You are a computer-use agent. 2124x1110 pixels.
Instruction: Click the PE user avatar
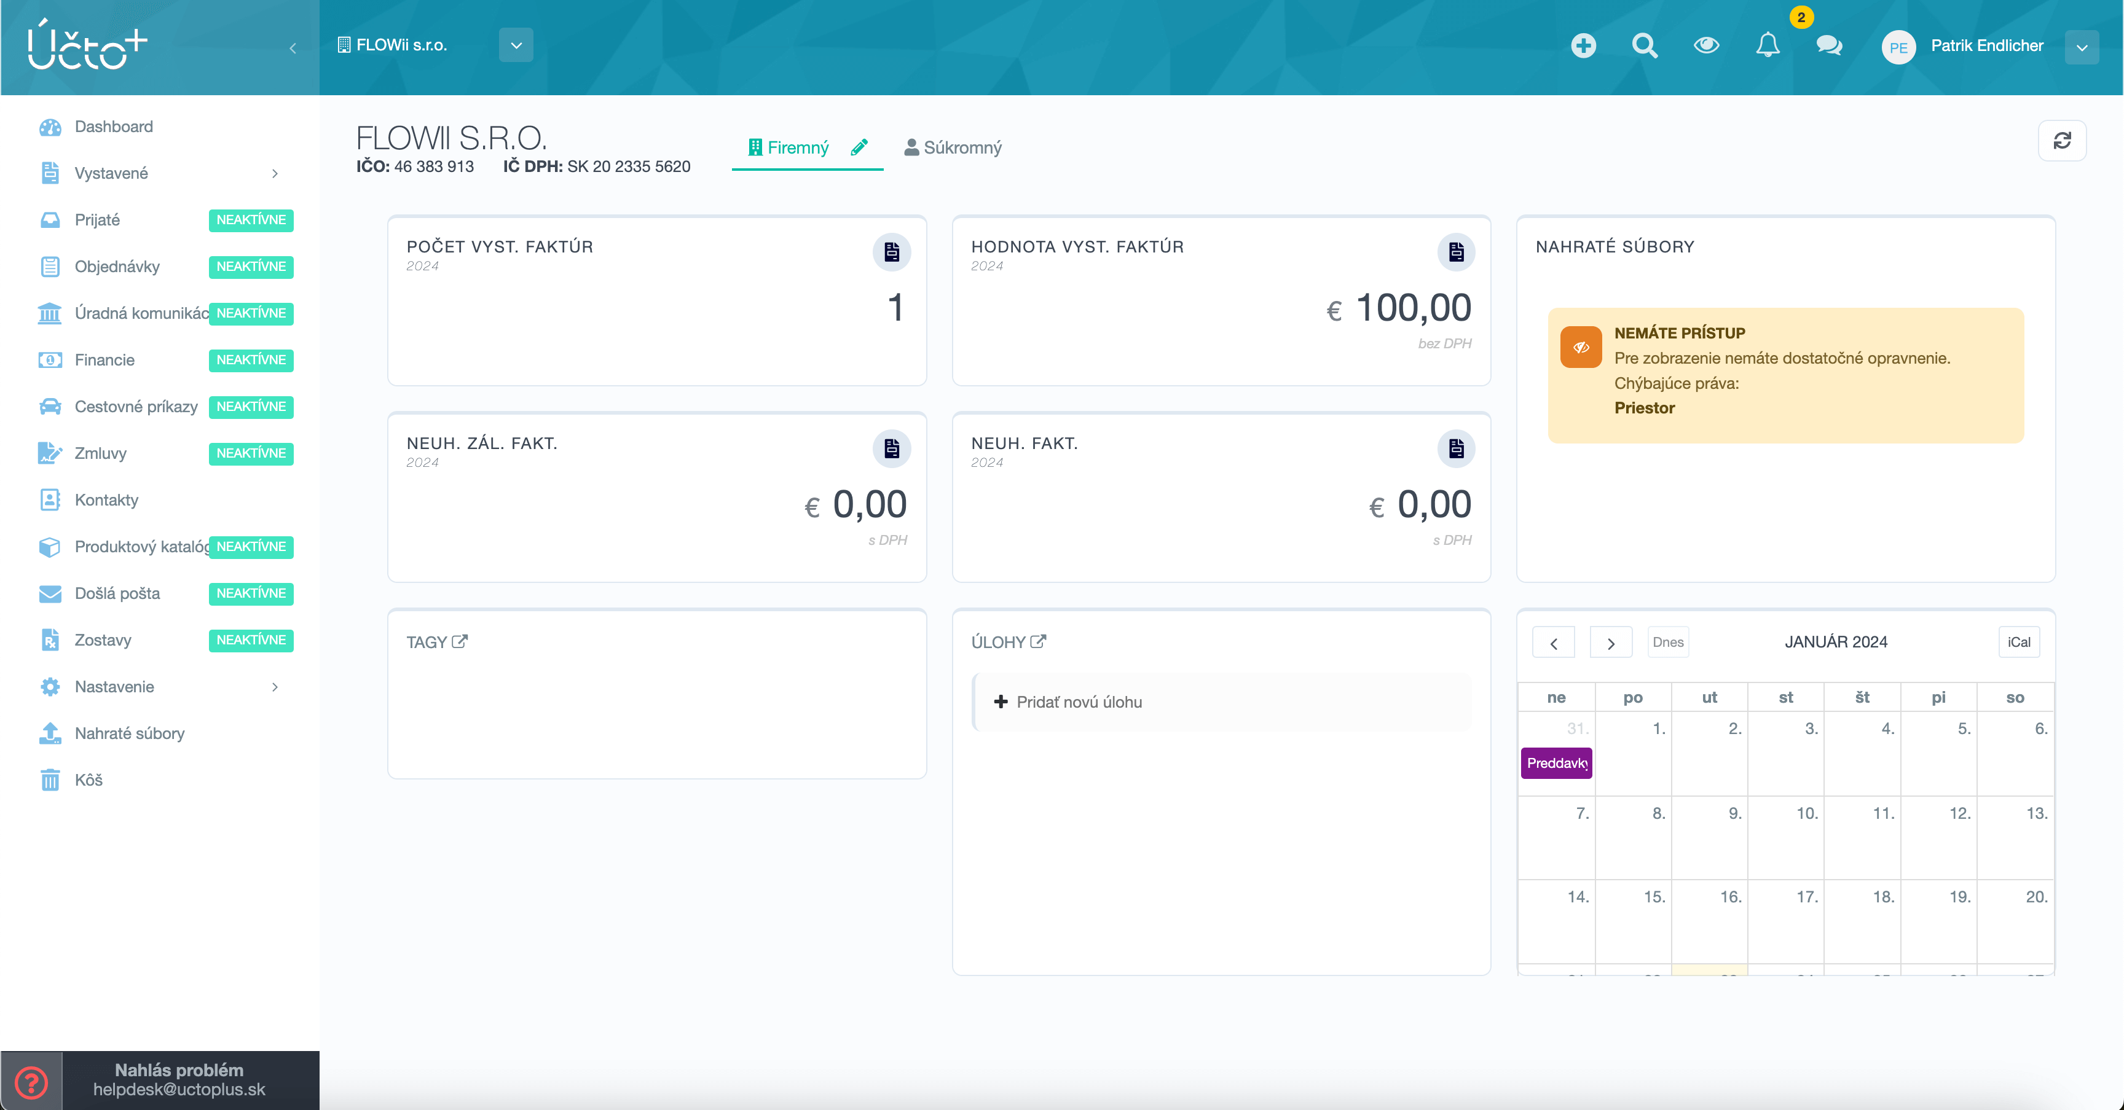[1898, 47]
